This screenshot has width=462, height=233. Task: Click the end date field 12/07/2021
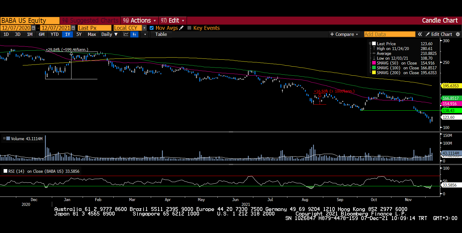pos(56,28)
